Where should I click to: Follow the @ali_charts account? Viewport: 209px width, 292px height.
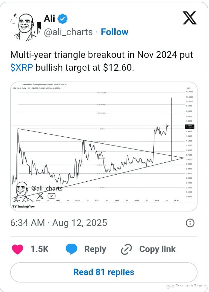[115, 32]
